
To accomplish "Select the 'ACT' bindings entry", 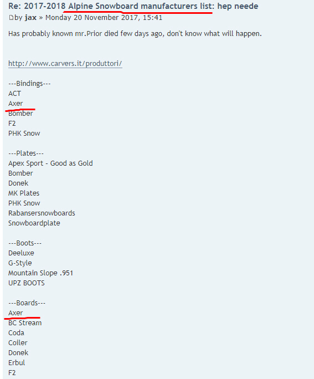I will click(14, 94).
